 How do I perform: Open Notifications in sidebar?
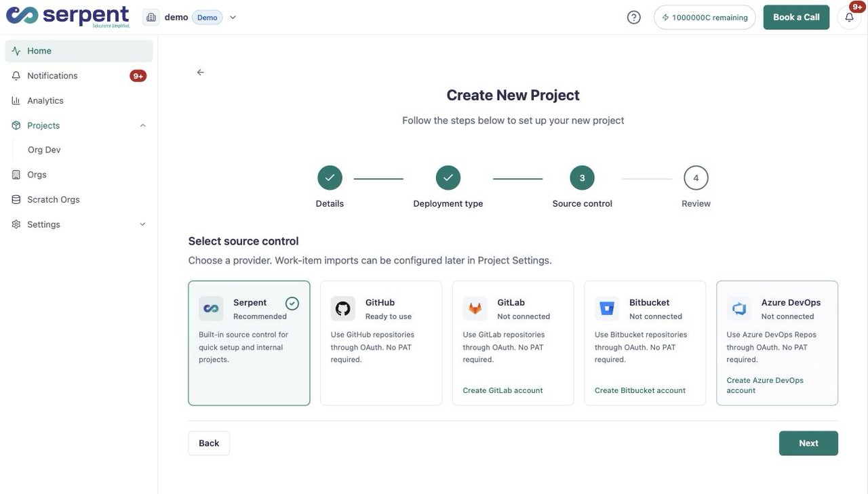point(79,76)
